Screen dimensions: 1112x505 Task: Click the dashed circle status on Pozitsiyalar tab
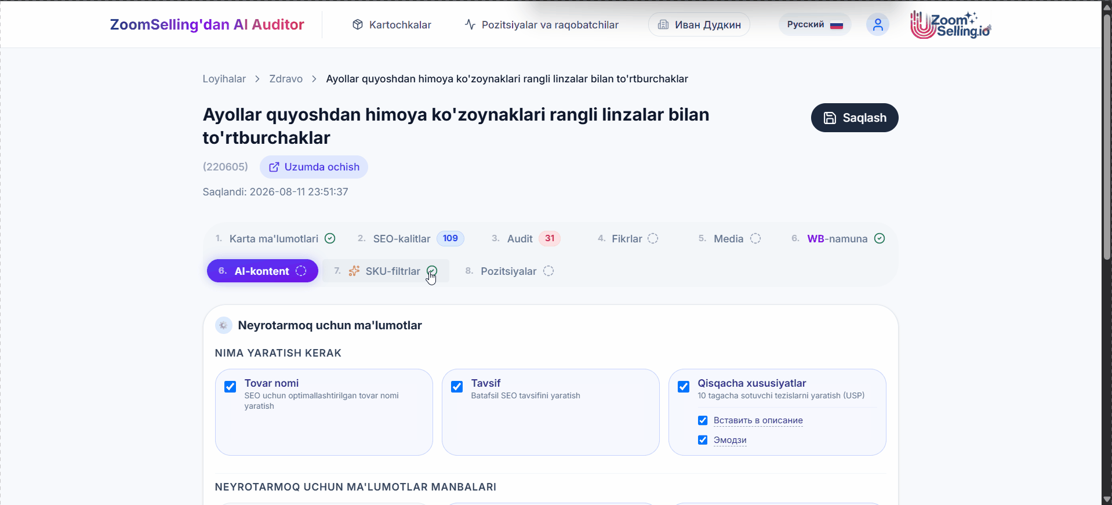point(548,271)
